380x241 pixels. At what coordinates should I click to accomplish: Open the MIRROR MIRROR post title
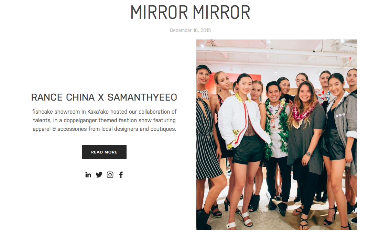190,12
